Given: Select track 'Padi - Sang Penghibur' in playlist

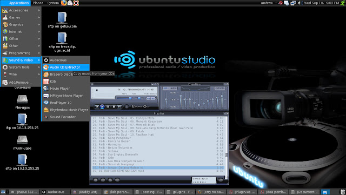Looking at the screenshot, I should [x=158, y=138].
